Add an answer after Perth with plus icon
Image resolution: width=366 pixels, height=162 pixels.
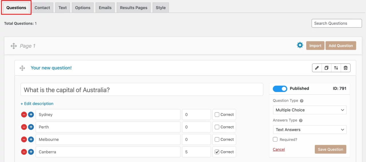[31, 127]
